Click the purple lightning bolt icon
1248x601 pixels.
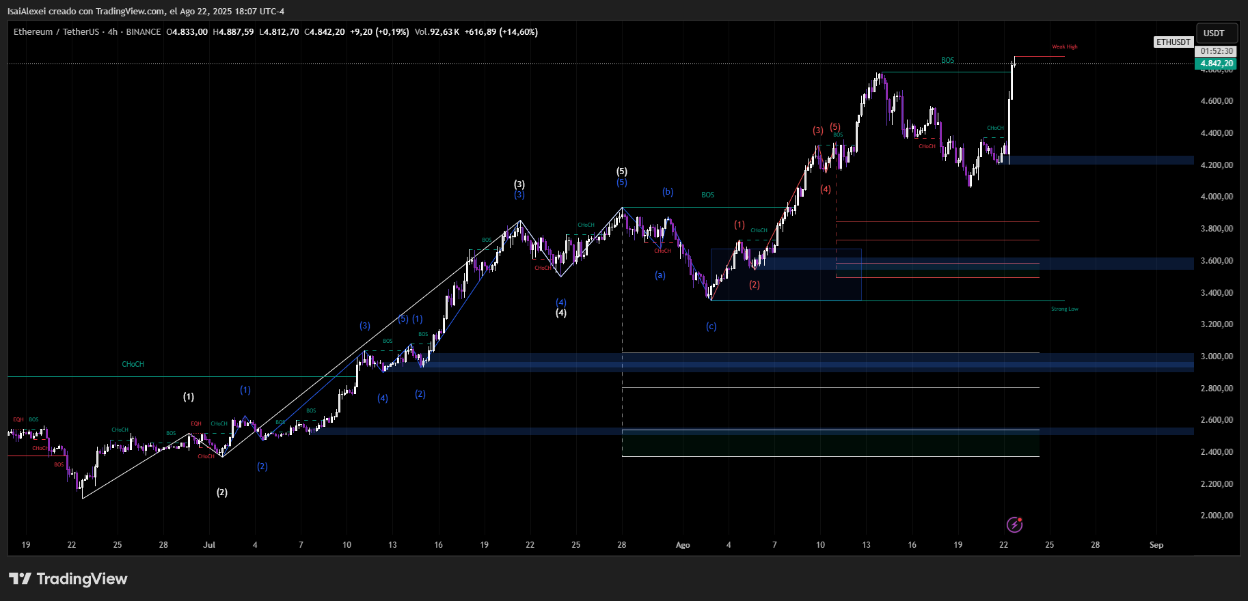click(x=1014, y=525)
